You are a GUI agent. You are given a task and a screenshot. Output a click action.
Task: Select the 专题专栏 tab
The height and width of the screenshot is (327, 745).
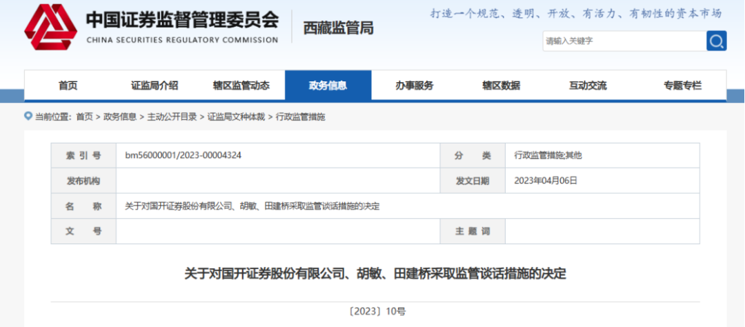682,86
